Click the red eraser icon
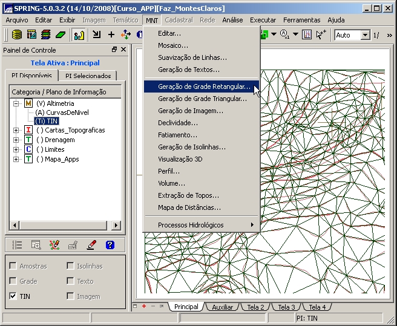397x326 pixels. coord(91,245)
